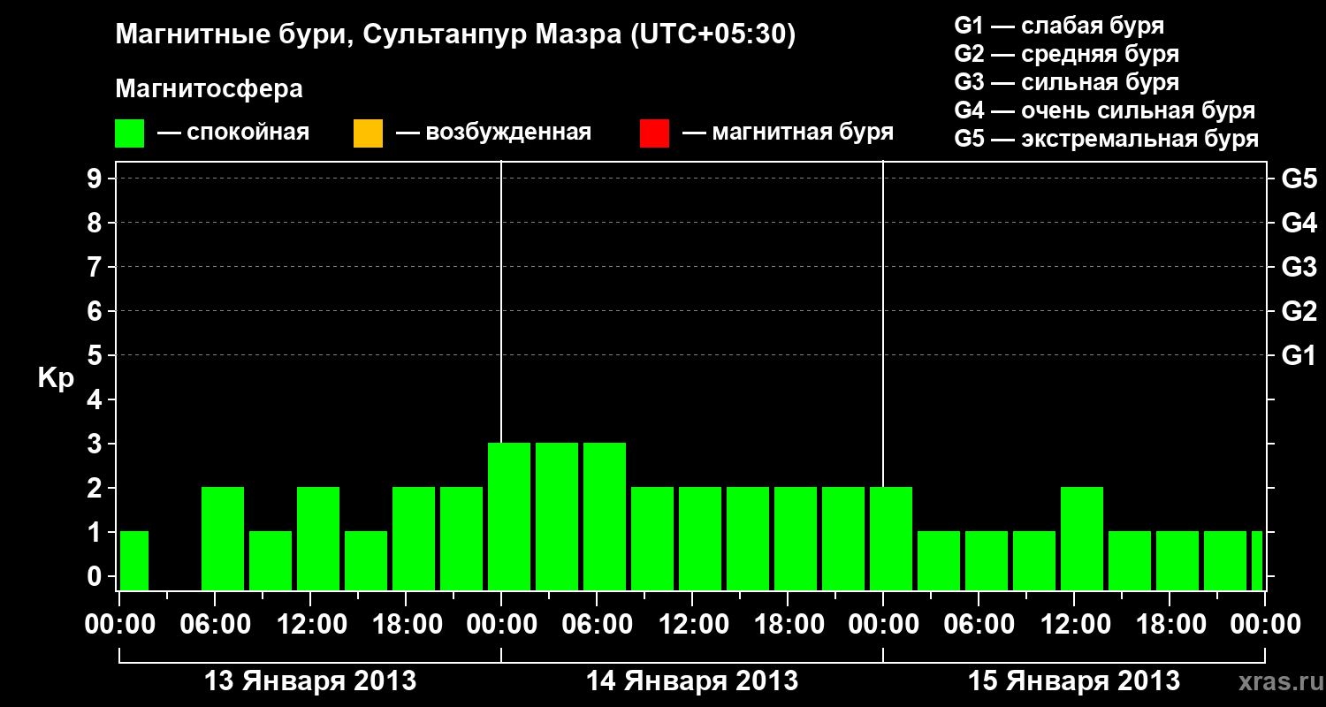This screenshot has height=707, width=1326.
Task: Click the Kp 2 bar above 12:00 on 15 Января
Action: click(1082, 538)
